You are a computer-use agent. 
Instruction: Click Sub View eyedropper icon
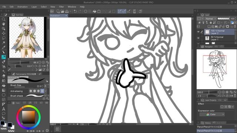(9, 70)
